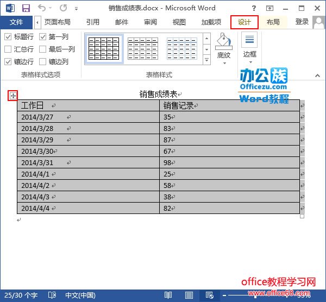This screenshot has height=302, width=326.
Task: Click the Save icon in quick access toolbar
Action: 26,8
